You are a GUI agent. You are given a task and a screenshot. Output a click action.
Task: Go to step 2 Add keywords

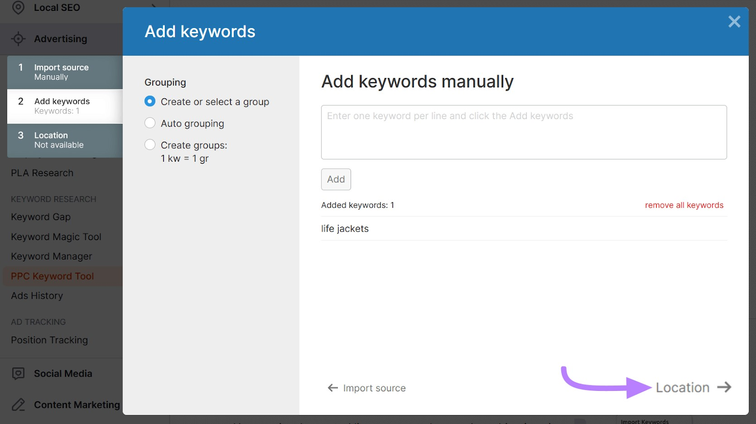pos(65,106)
